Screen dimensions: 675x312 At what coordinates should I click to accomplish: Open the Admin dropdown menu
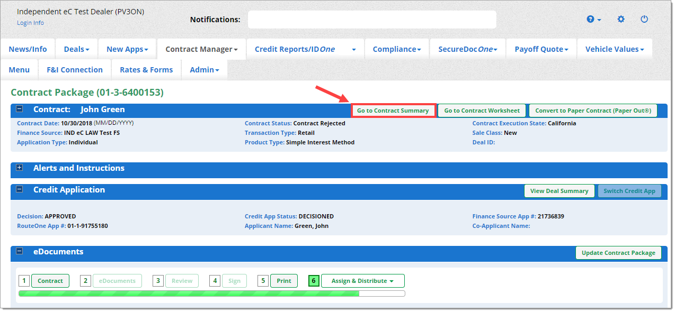click(205, 70)
